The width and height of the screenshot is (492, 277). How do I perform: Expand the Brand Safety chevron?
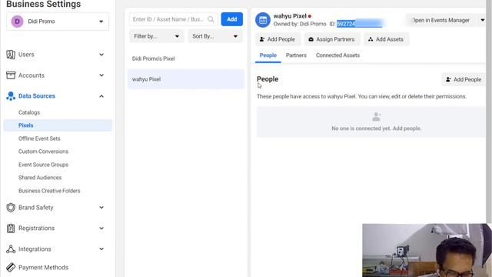(101, 208)
